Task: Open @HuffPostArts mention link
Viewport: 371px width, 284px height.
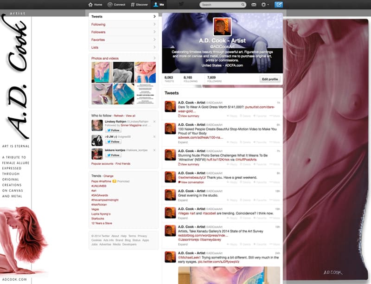Action: pos(246,160)
